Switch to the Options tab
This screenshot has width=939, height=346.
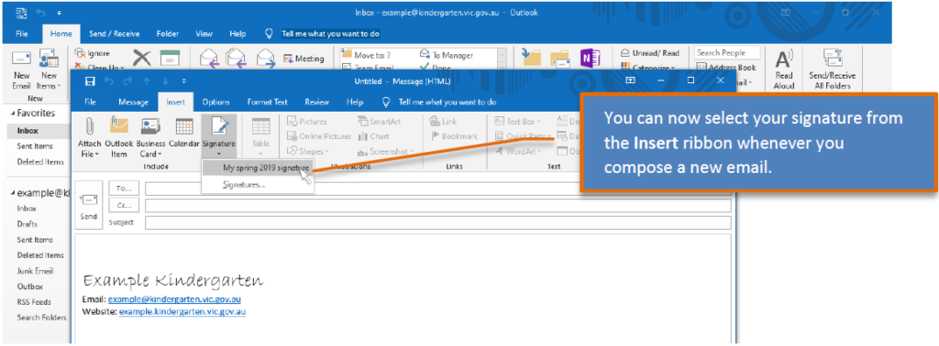[x=215, y=102]
